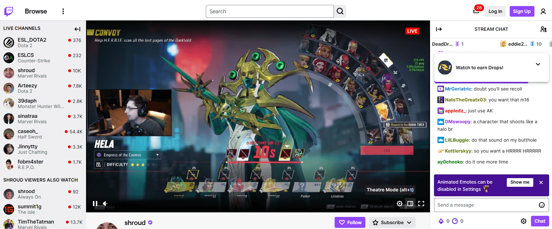Screen dimensions: 552x229
Task: Open the Twitch home logo
Action: pyautogui.click(x=9, y=11)
